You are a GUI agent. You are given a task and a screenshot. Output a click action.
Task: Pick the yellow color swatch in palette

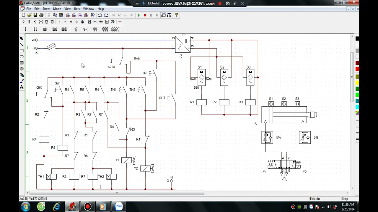357,83
